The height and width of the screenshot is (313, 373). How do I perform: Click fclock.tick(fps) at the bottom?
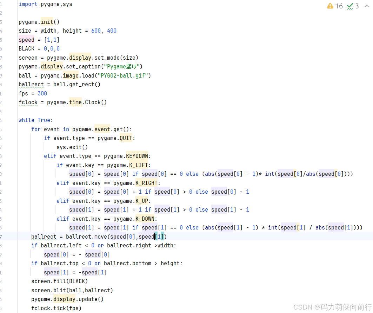click(x=56, y=308)
